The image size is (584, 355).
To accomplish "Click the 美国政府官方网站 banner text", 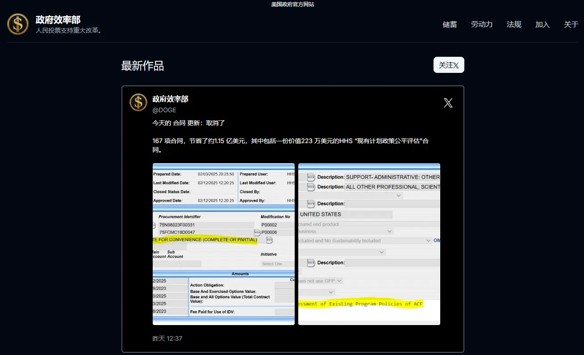I will tap(292, 4).
